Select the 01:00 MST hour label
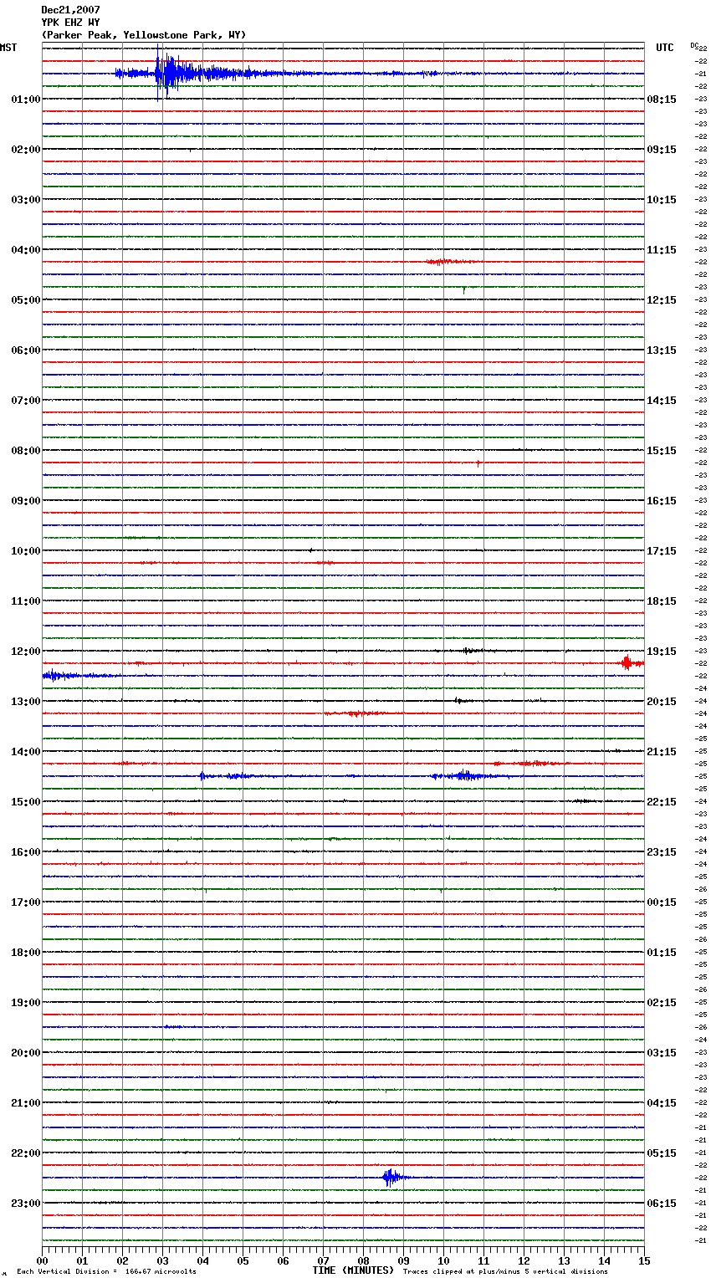 click(26, 100)
